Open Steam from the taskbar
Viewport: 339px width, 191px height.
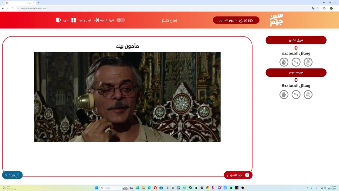pos(190,188)
